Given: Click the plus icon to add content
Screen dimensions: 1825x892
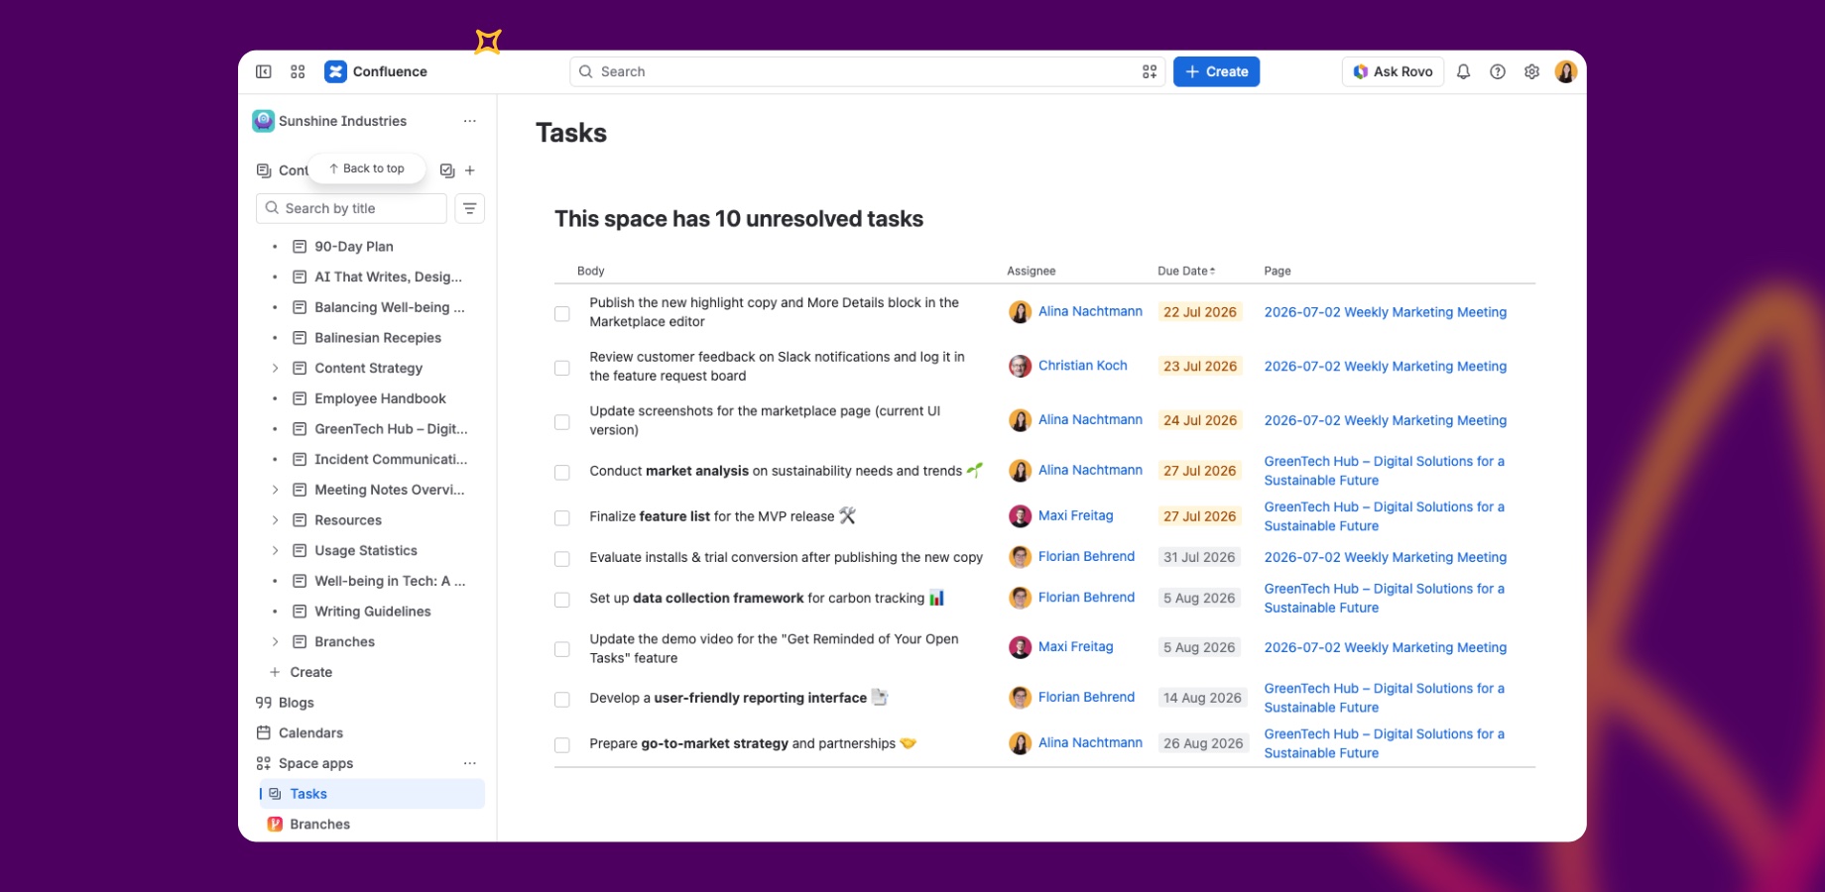Looking at the screenshot, I should coord(470,170).
